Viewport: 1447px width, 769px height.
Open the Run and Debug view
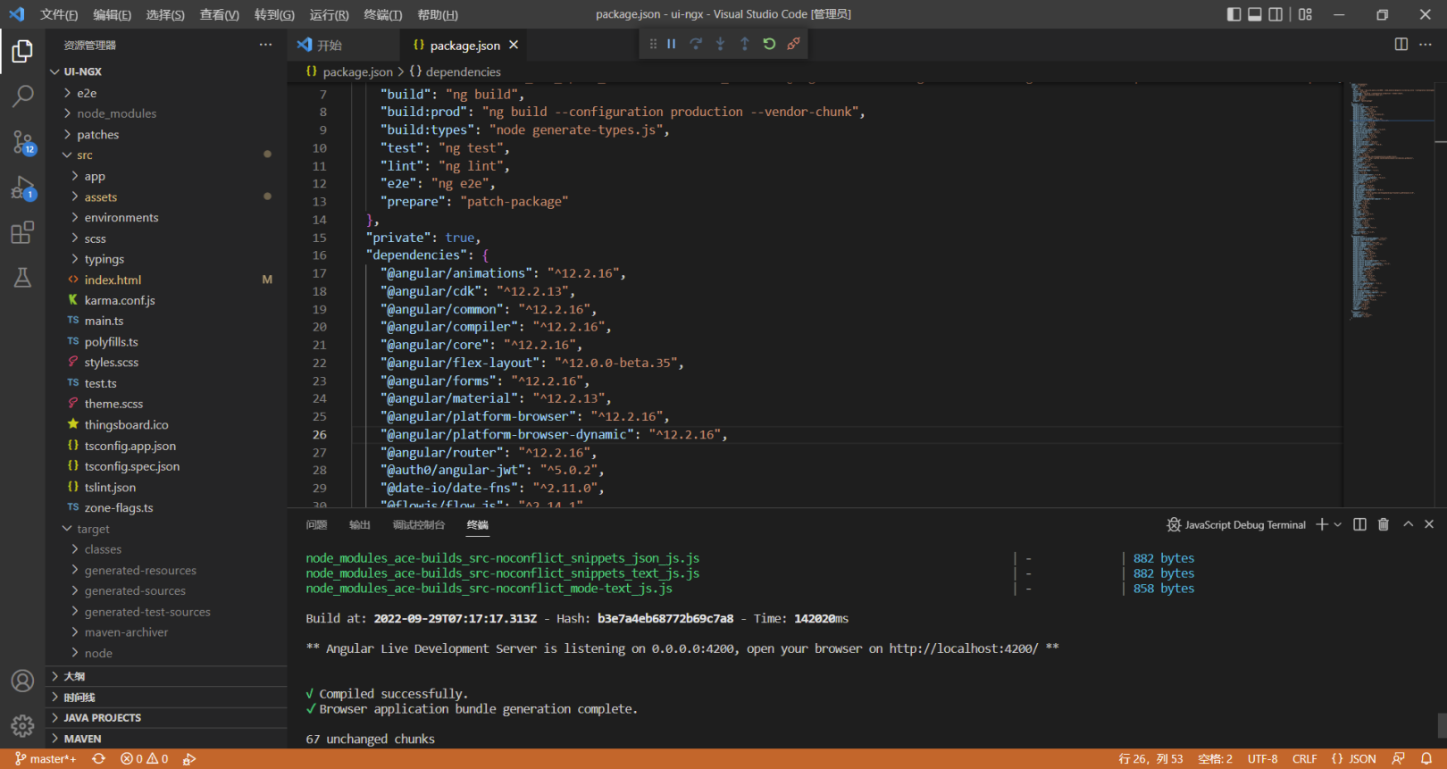[22, 188]
